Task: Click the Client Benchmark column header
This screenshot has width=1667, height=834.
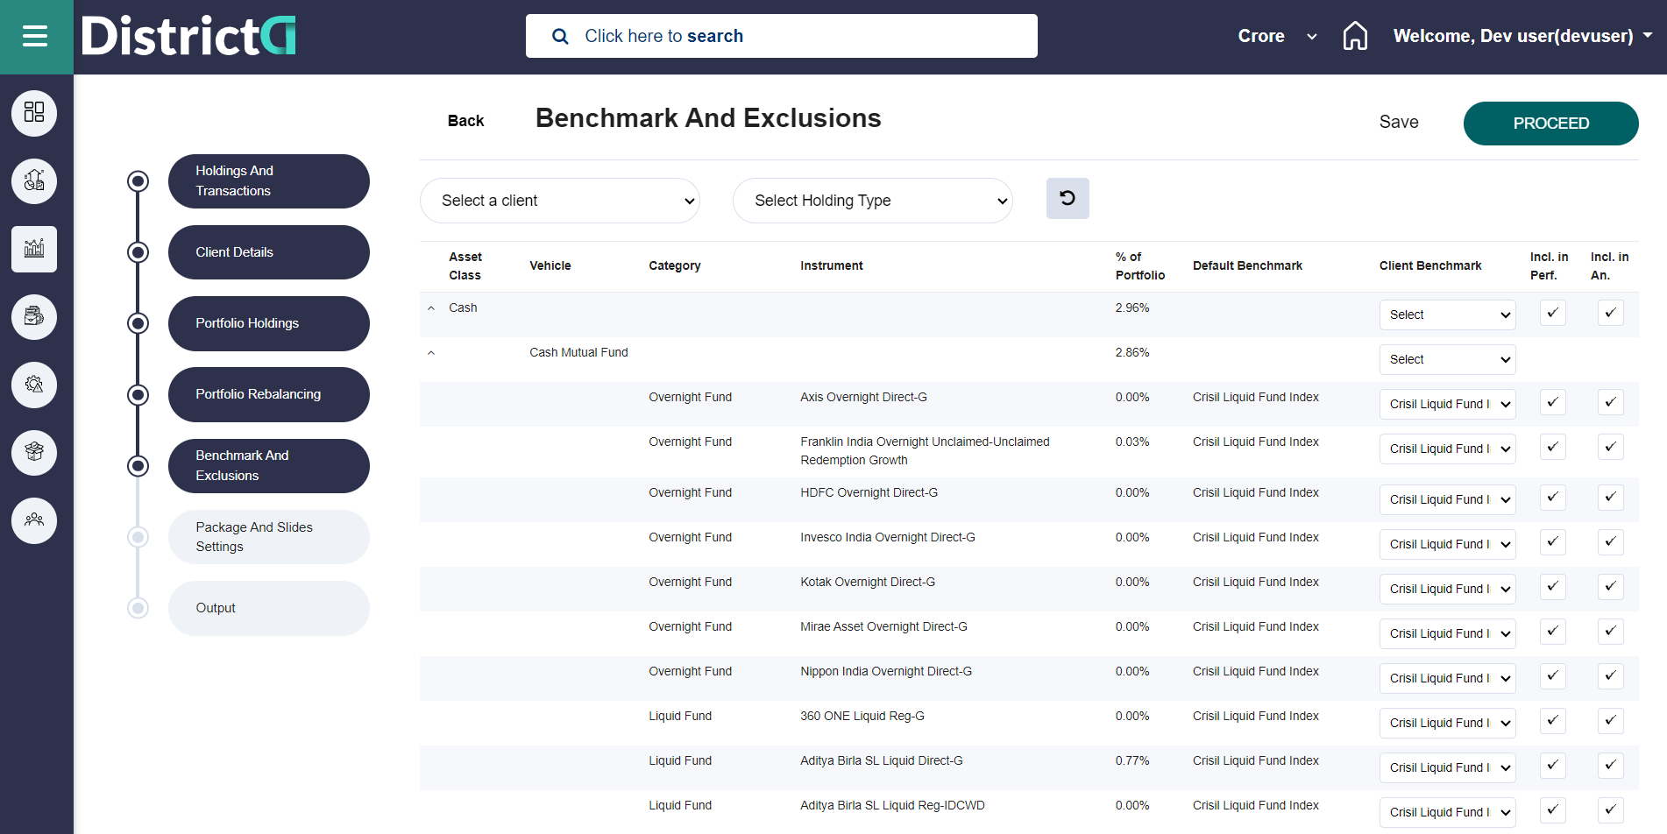Action: click(1430, 265)
